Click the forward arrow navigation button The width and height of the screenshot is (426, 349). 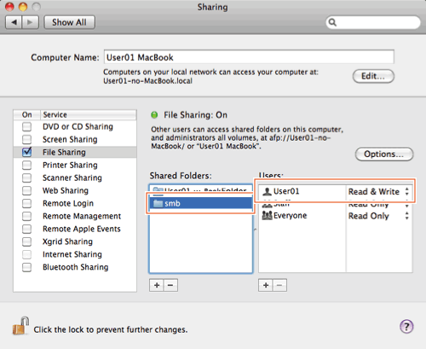point(30,22)
